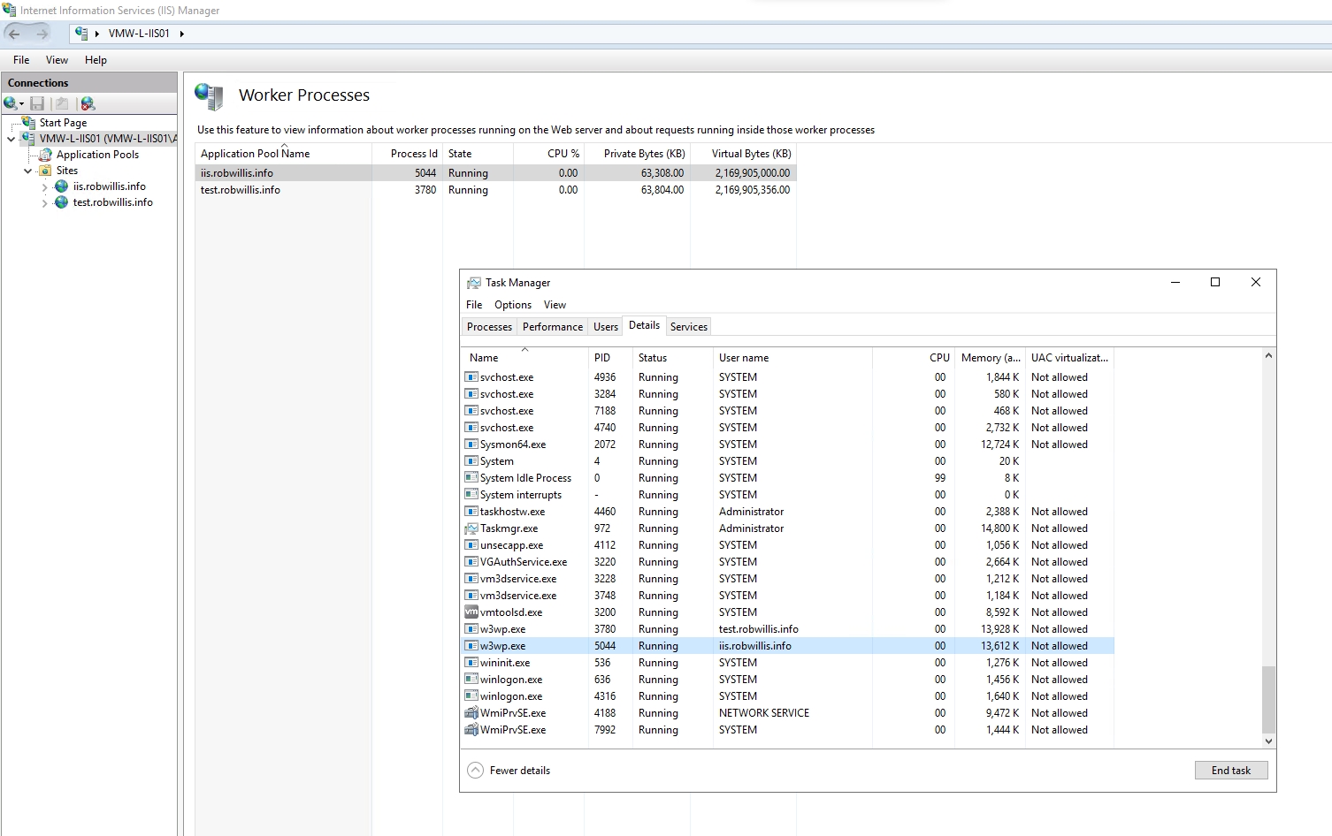Select svchost.exe with PID 7188
The image size is (1332, 836).
click(x=788, y=411)
